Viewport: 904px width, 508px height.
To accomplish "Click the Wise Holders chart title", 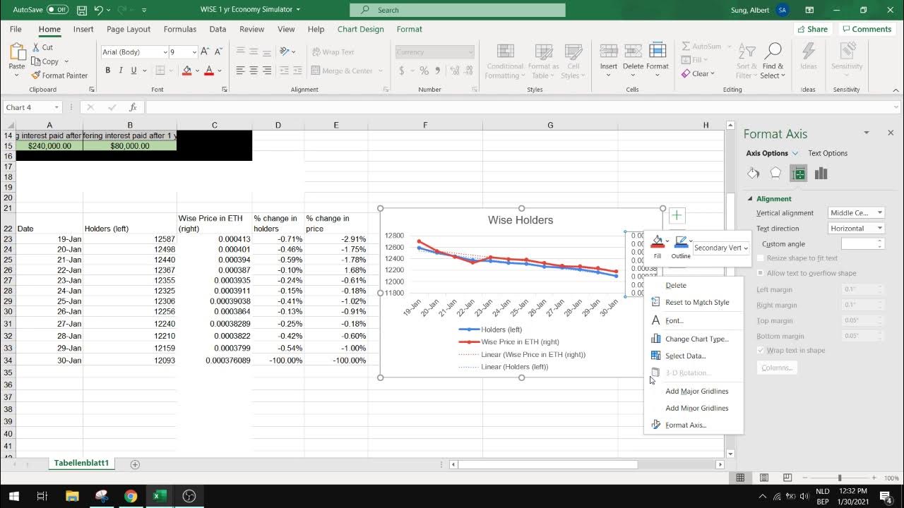I will tap(521, 220).
